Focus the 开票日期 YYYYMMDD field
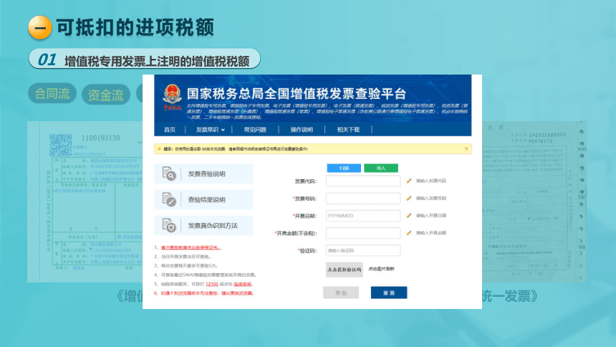The image size is (616, 347). [x=363, y=216]
